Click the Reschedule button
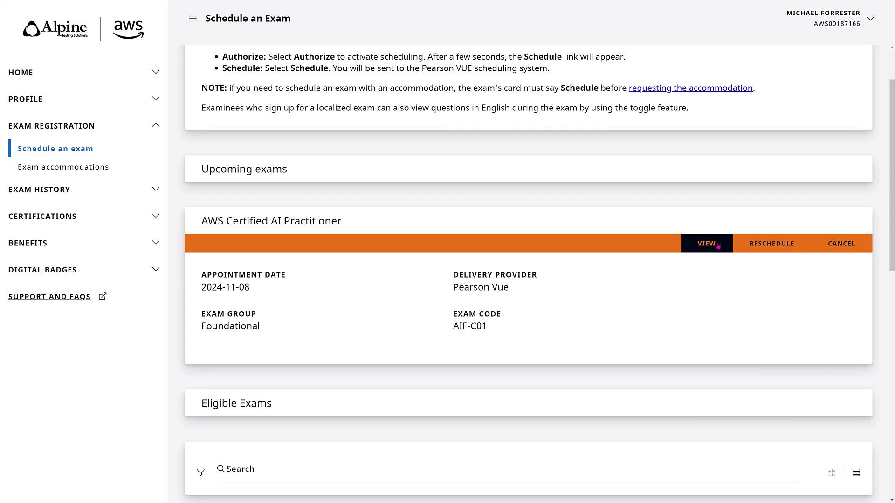Viewport: 895px width, 503px height. pyautogui.click(x=771, y=244)
